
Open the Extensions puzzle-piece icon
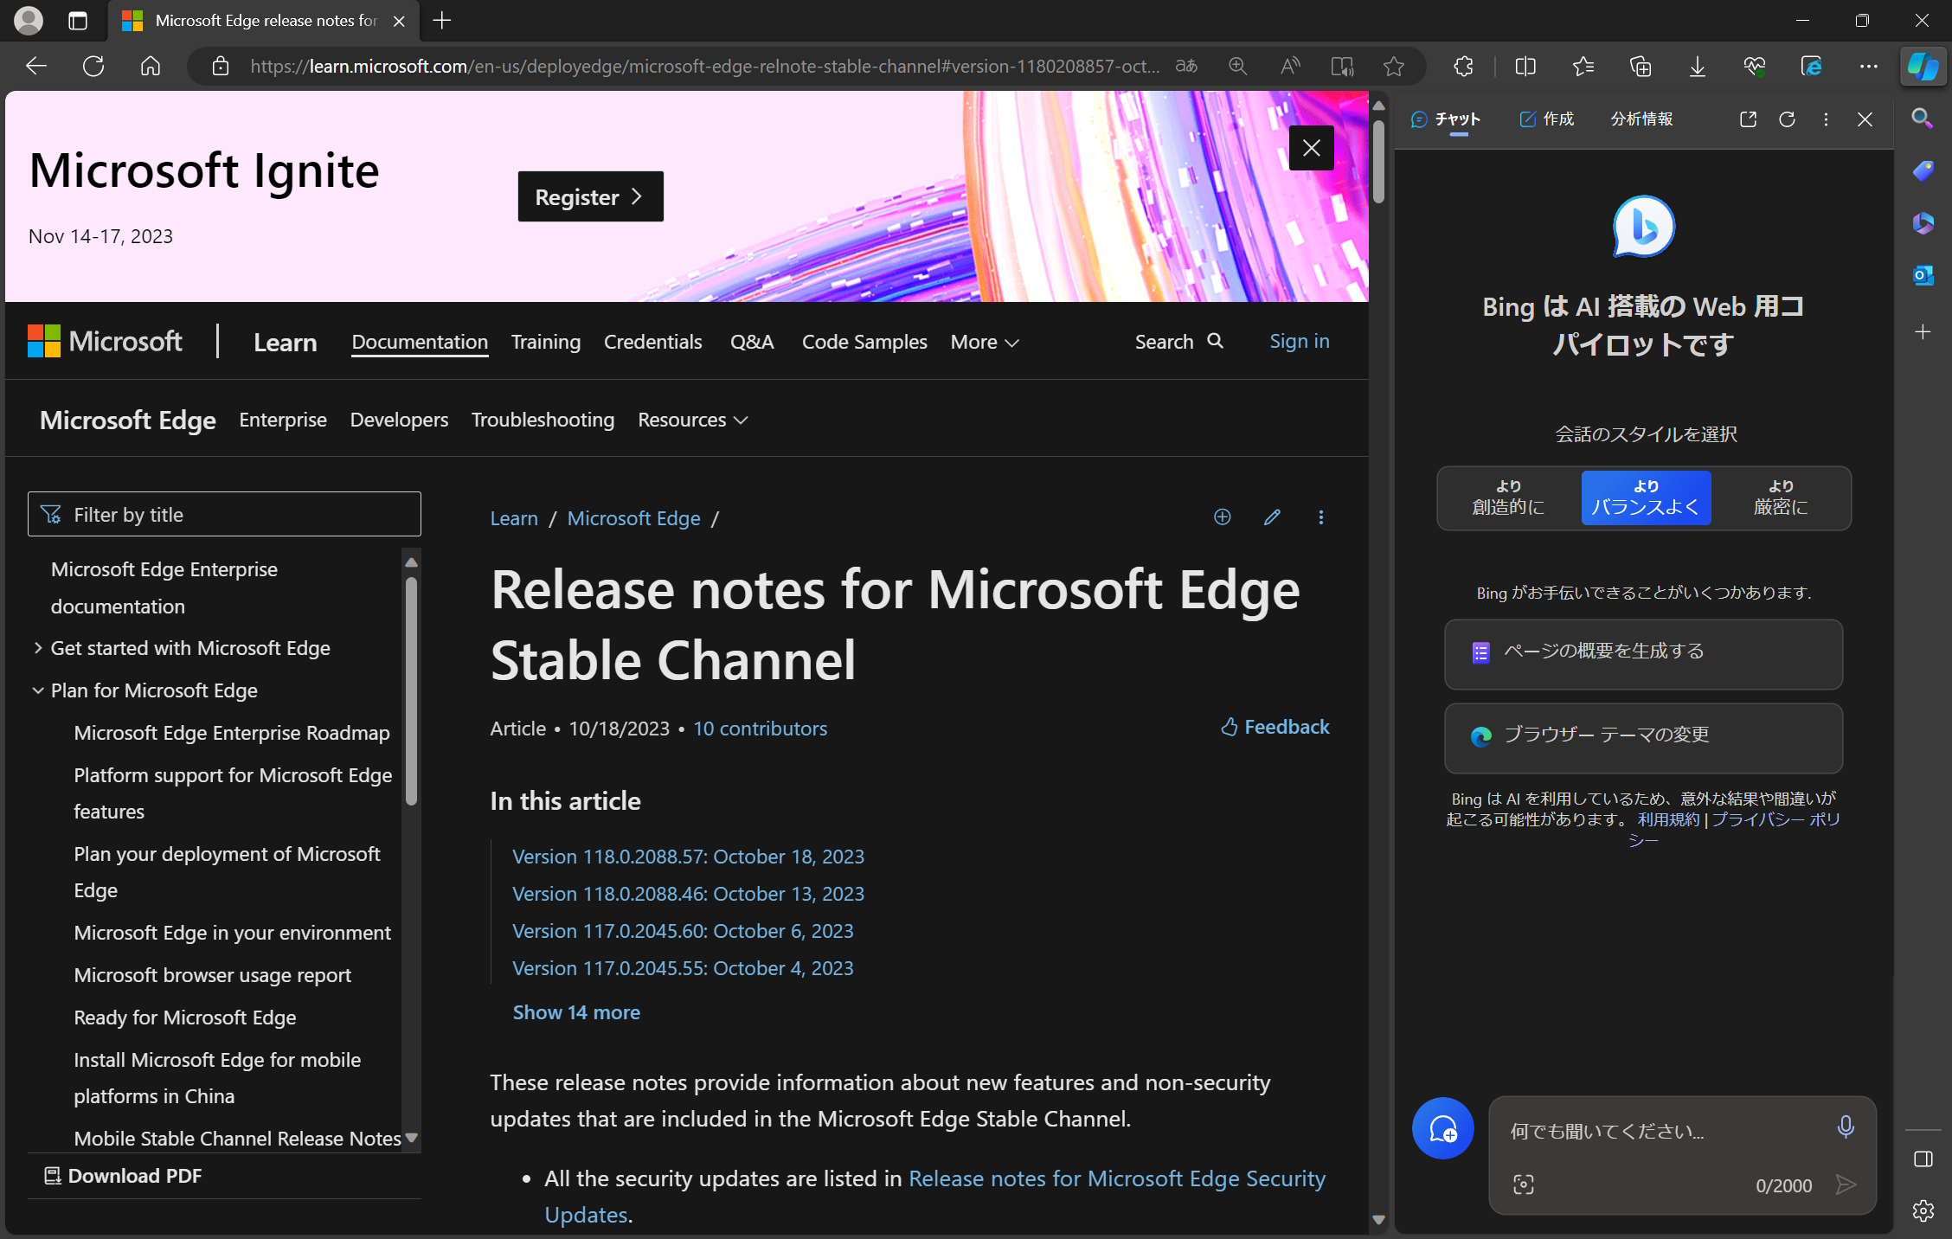(x=1464, y=66)
